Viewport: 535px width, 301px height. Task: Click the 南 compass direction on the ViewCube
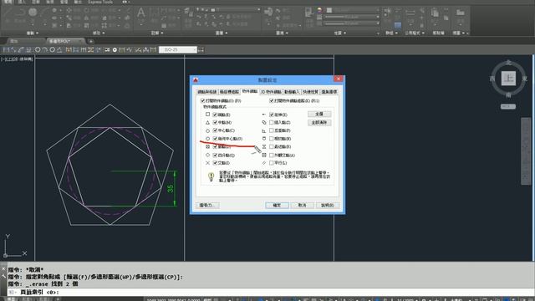coord(508,94)
